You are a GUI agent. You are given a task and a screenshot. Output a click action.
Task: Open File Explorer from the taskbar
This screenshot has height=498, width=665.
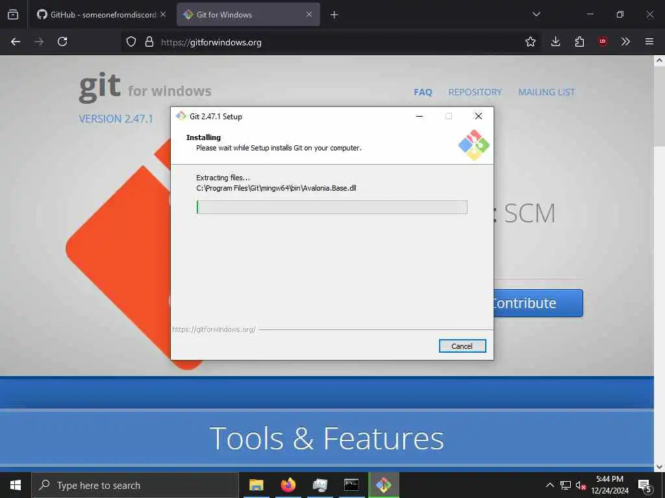(x=256, y=485)
